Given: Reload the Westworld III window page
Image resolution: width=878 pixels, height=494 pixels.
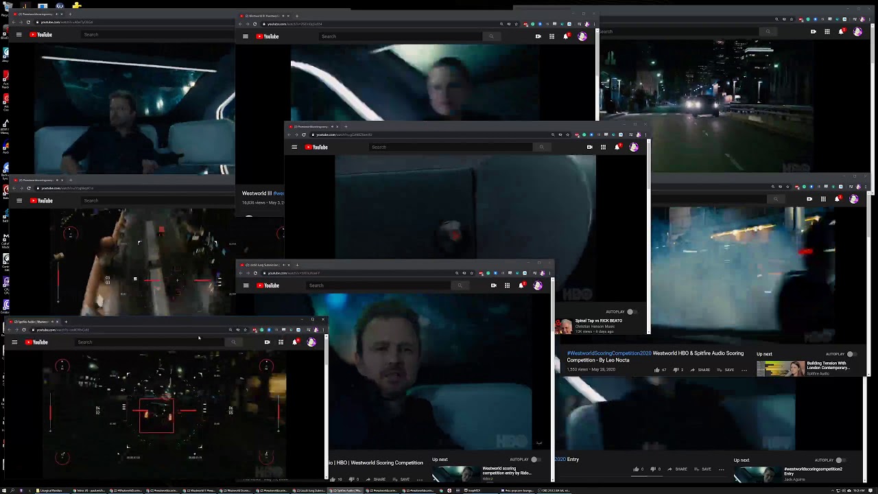Looking at the screenshot, I should click(x=254, y=24).
